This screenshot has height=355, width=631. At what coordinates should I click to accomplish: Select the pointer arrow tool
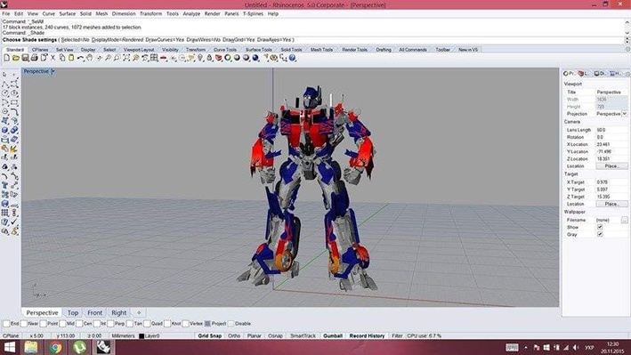4,75
